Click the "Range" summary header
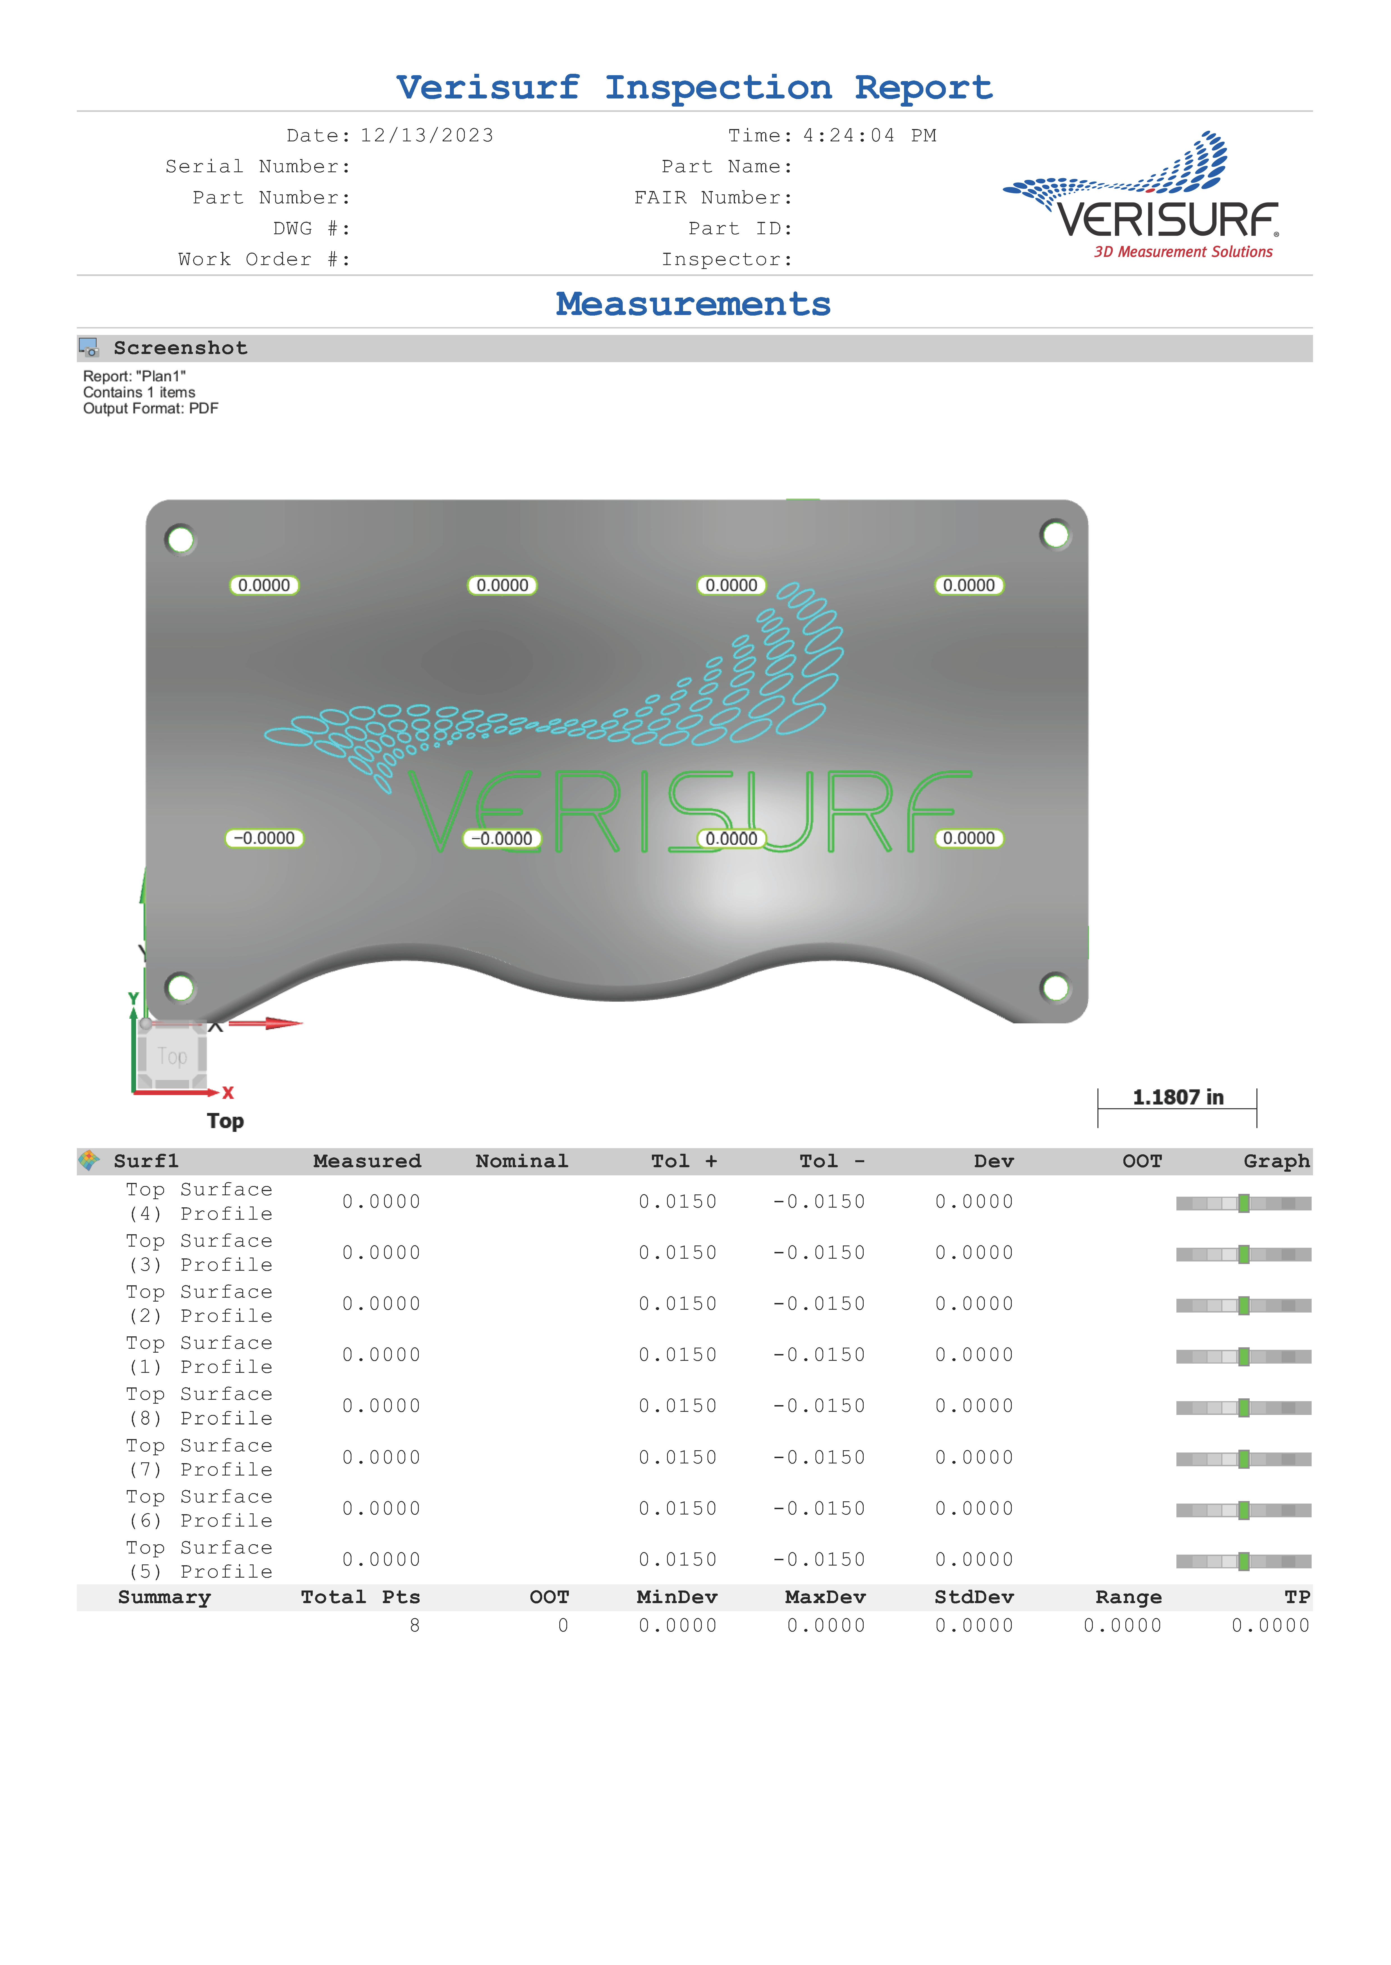This screenshot has width=1391, height=1965. click(x=1129, y=1598)
